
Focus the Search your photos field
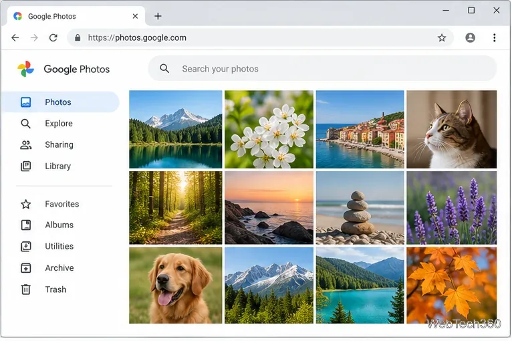pos(323,69)
